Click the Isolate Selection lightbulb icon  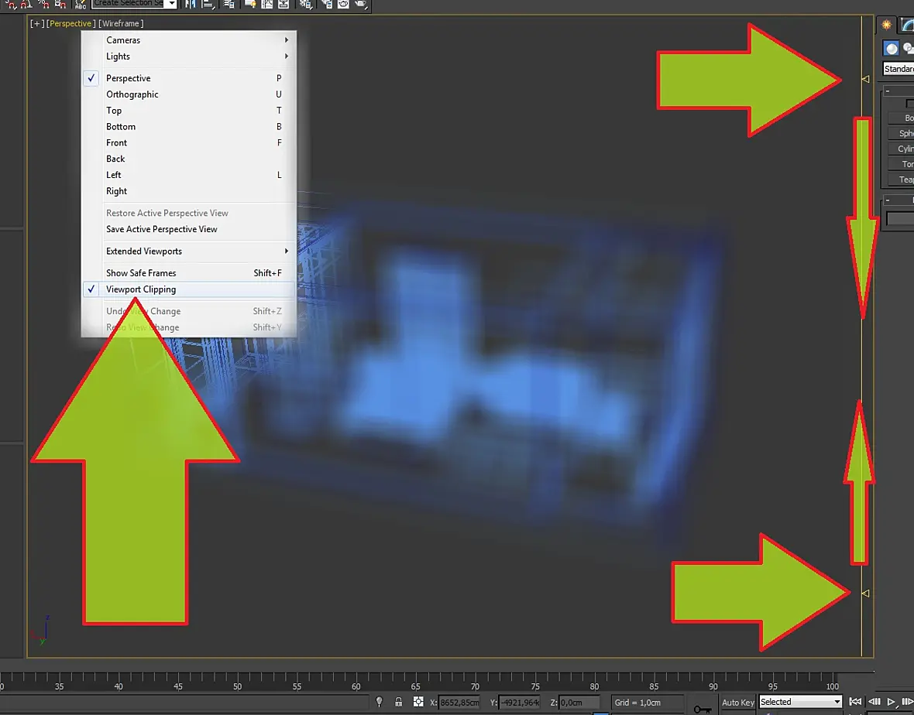380,702
